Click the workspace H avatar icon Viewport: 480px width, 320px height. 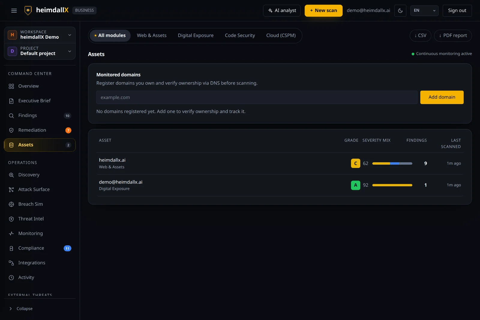point(12,35)
